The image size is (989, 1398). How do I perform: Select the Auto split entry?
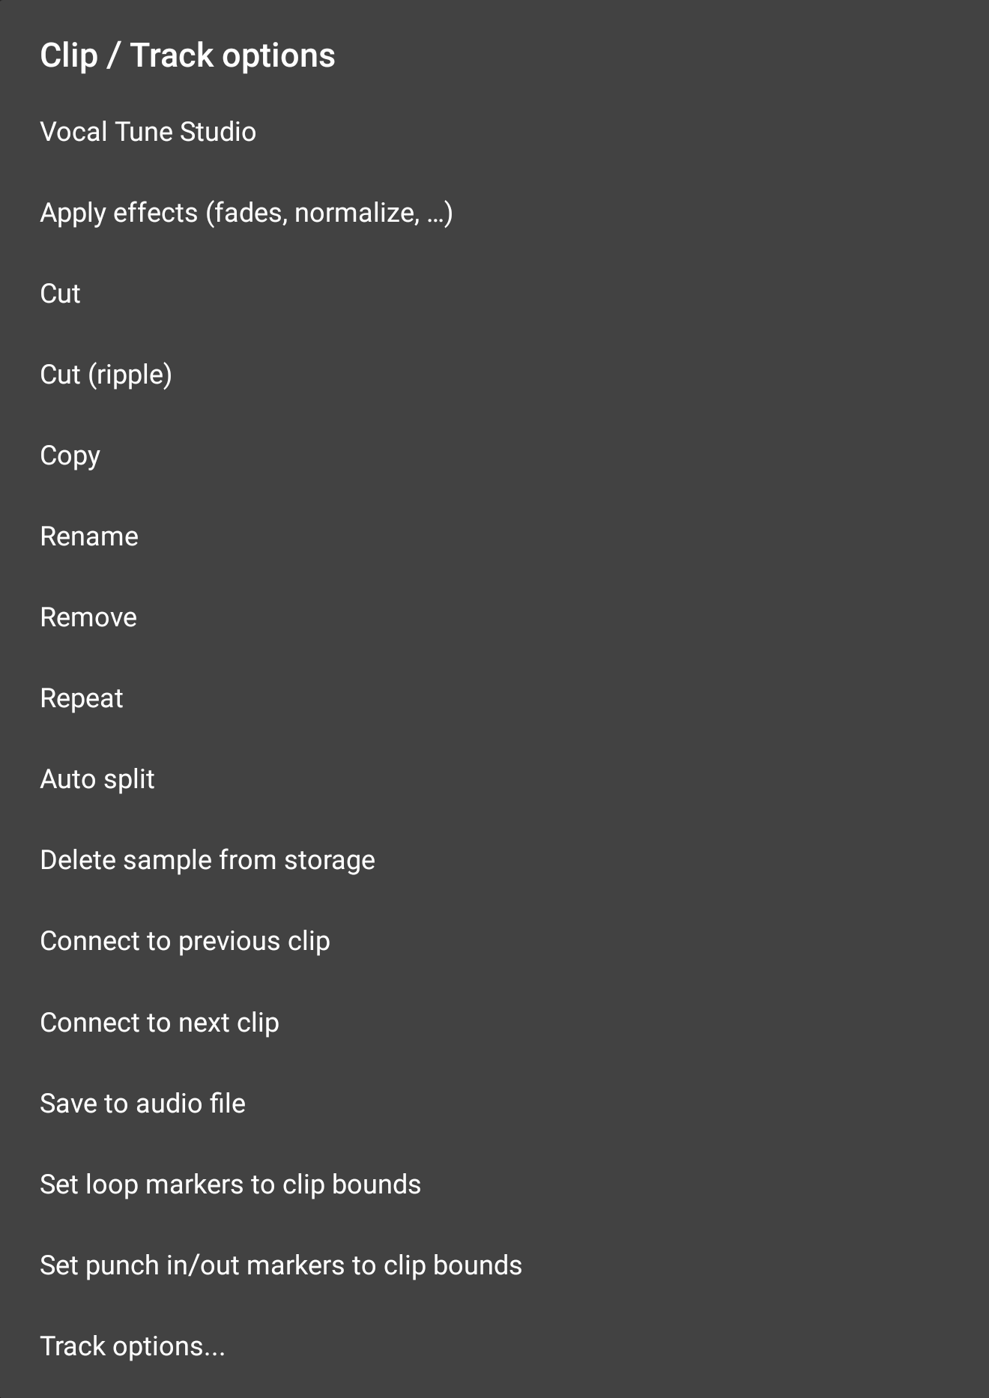point(97,779)
